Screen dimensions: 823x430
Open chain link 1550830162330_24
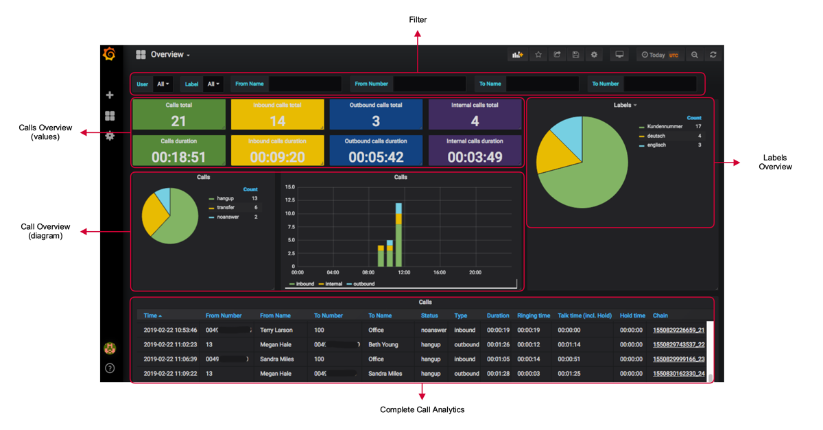tap(678, 374)
